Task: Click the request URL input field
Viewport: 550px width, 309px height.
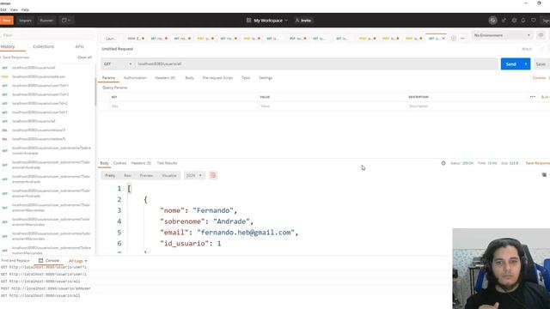Action: coord(316,64)
